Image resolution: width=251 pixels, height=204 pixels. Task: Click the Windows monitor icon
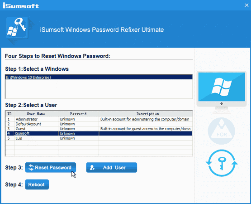pyautogui.click(x=222, y=92)
